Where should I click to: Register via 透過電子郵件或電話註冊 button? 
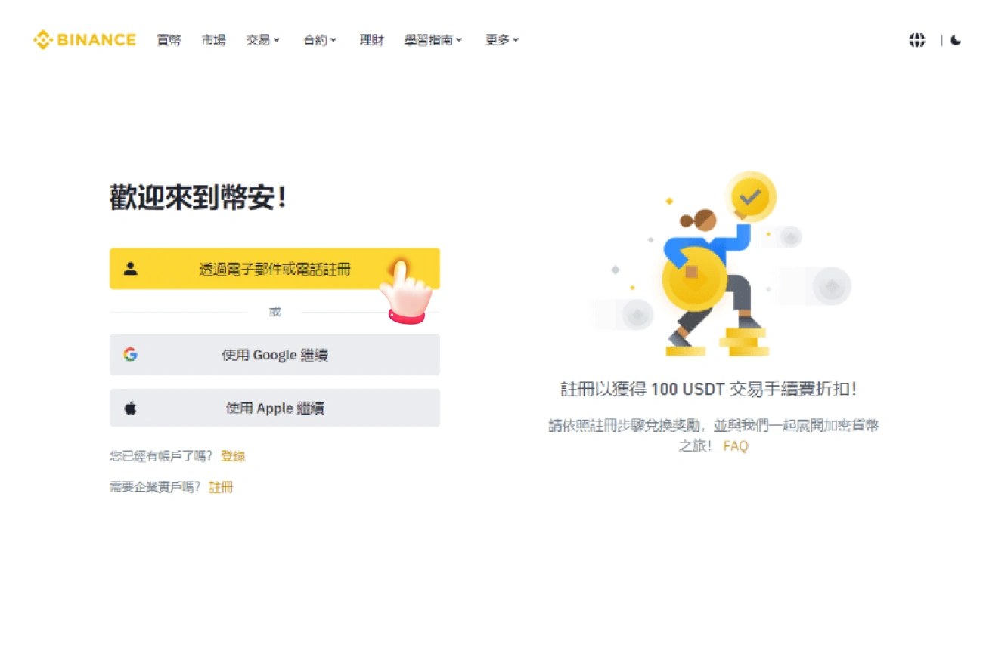click(274, 268)
